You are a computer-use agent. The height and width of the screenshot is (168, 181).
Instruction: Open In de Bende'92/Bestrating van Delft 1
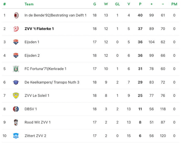pos(56,15)
